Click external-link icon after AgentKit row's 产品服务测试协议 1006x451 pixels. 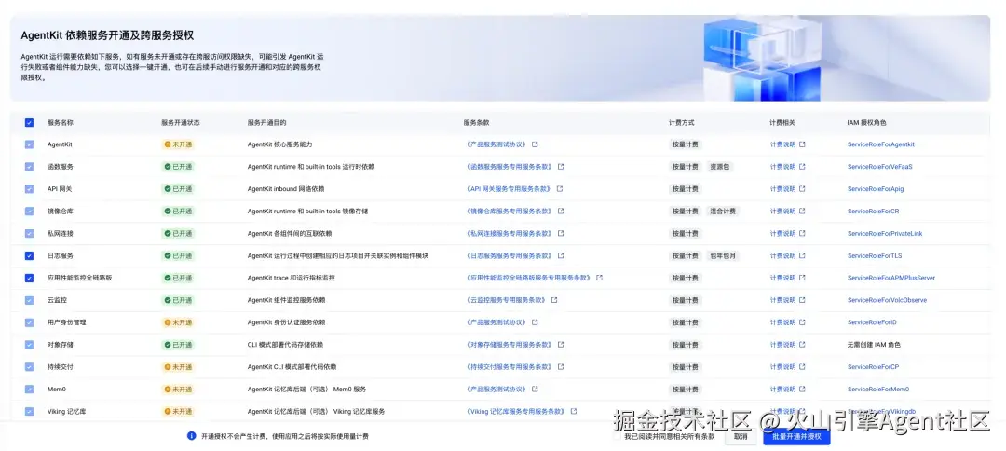click(535, 144)
